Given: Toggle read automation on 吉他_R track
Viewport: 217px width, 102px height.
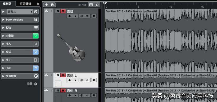Looking at the screenshot, I should pos(94,95).
